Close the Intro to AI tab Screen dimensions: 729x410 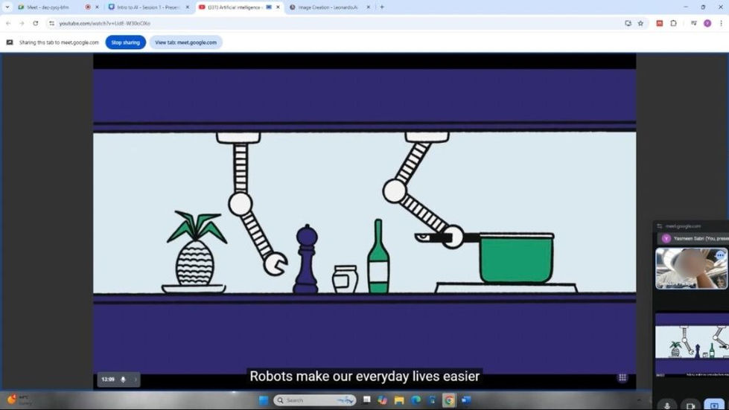(188, 7)
